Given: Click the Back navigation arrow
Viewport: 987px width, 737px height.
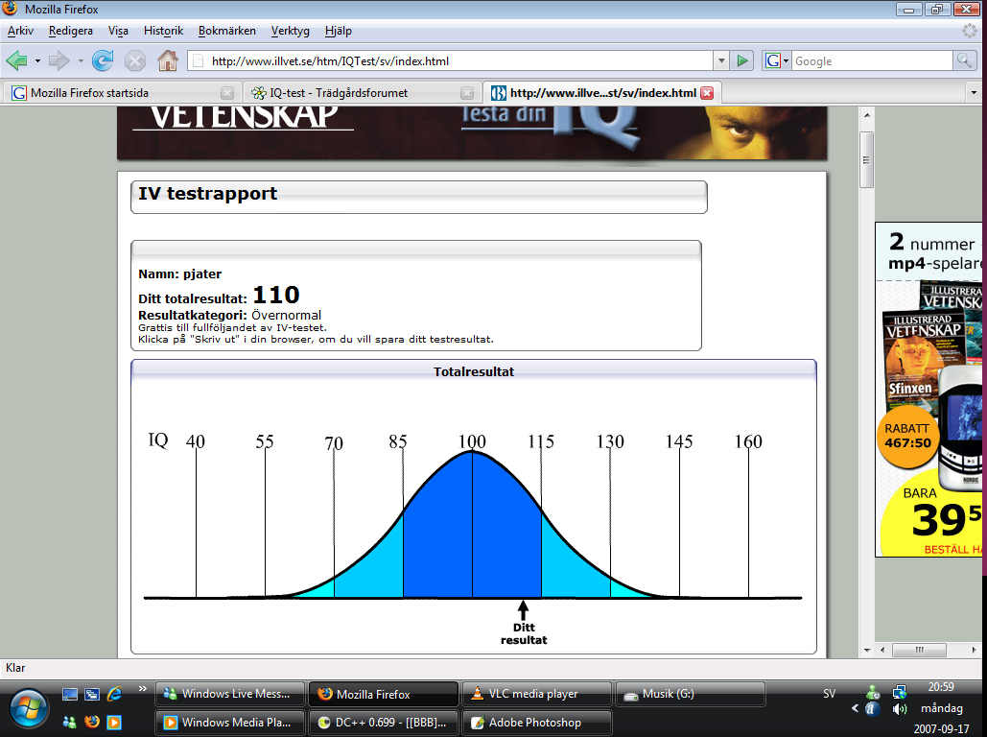Looking at the screenshot, I should coord(16,60).
